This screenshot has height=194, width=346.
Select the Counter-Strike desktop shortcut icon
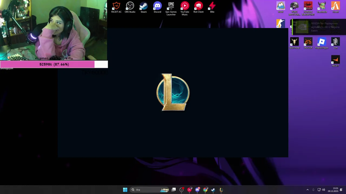click(x=281, y=23)
